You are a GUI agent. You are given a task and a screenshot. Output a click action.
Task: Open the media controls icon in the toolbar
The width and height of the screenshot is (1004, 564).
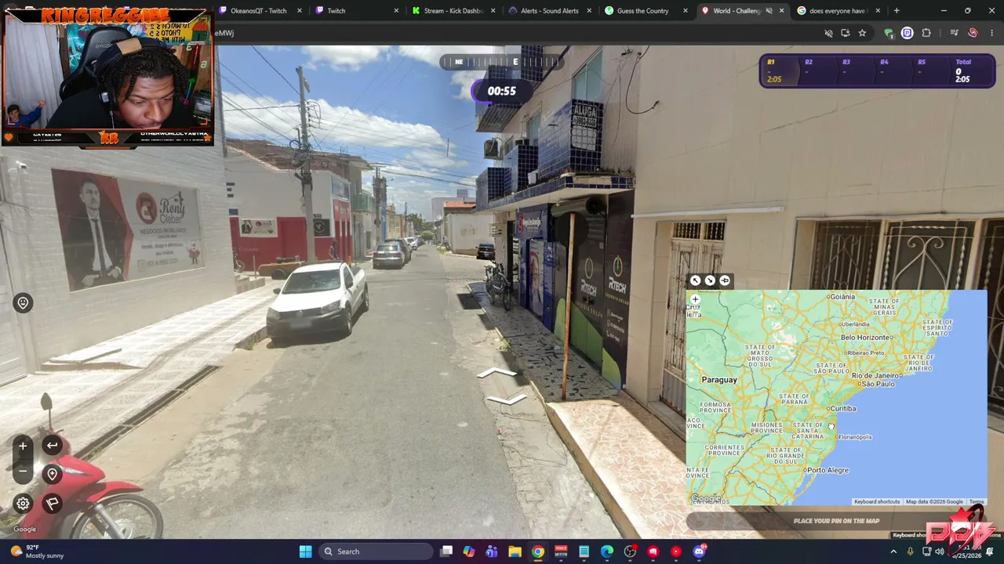954,33
